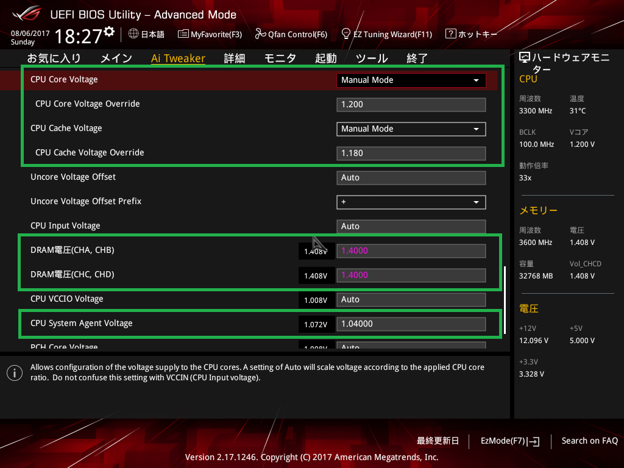Click the hotkey question mark icon

click(450, 34)
